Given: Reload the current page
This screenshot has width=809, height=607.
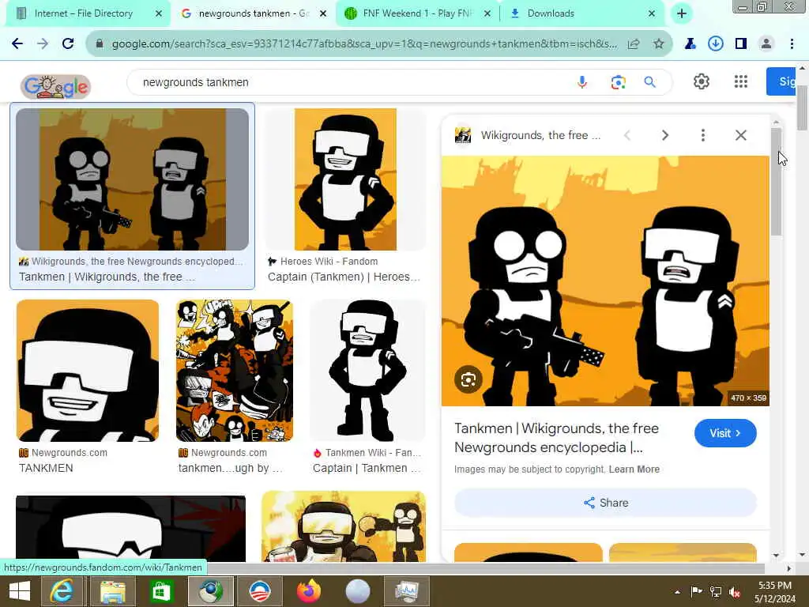Looking at the screenshot, I should [68, 44].
